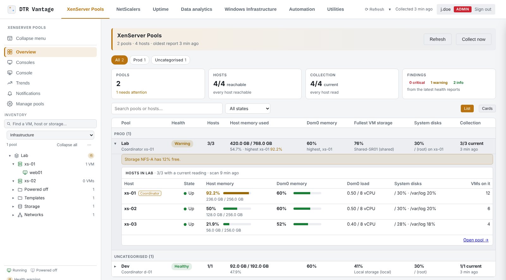Screen dimensions: 506x280
Task: Click the xs-03 Dom0 memory bar
Action: (x=307, y=224)
